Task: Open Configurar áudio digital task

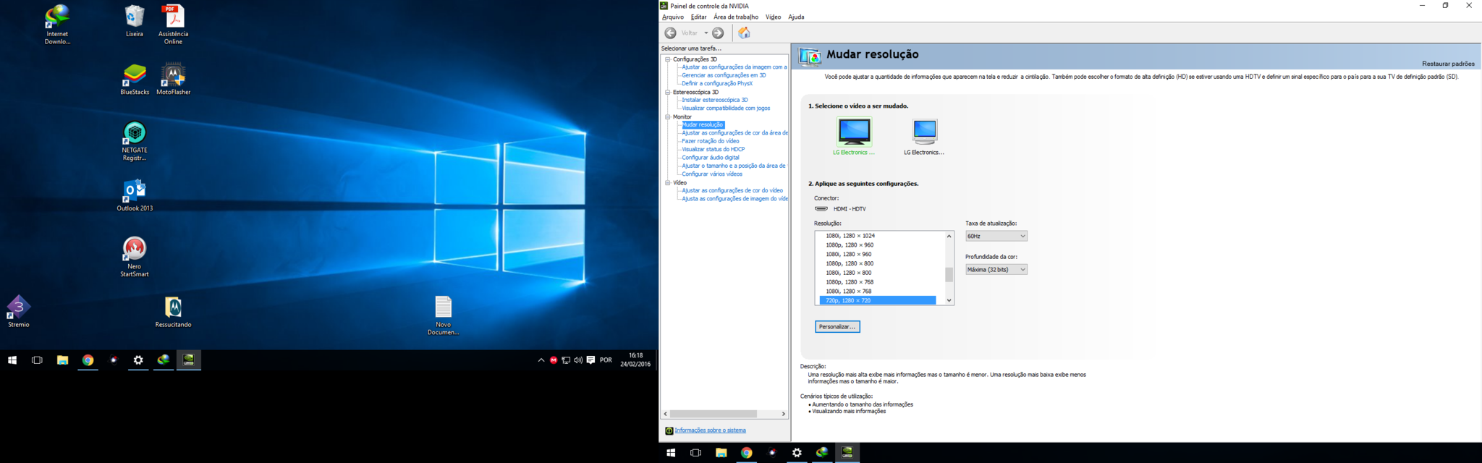Action: (711, 157)
